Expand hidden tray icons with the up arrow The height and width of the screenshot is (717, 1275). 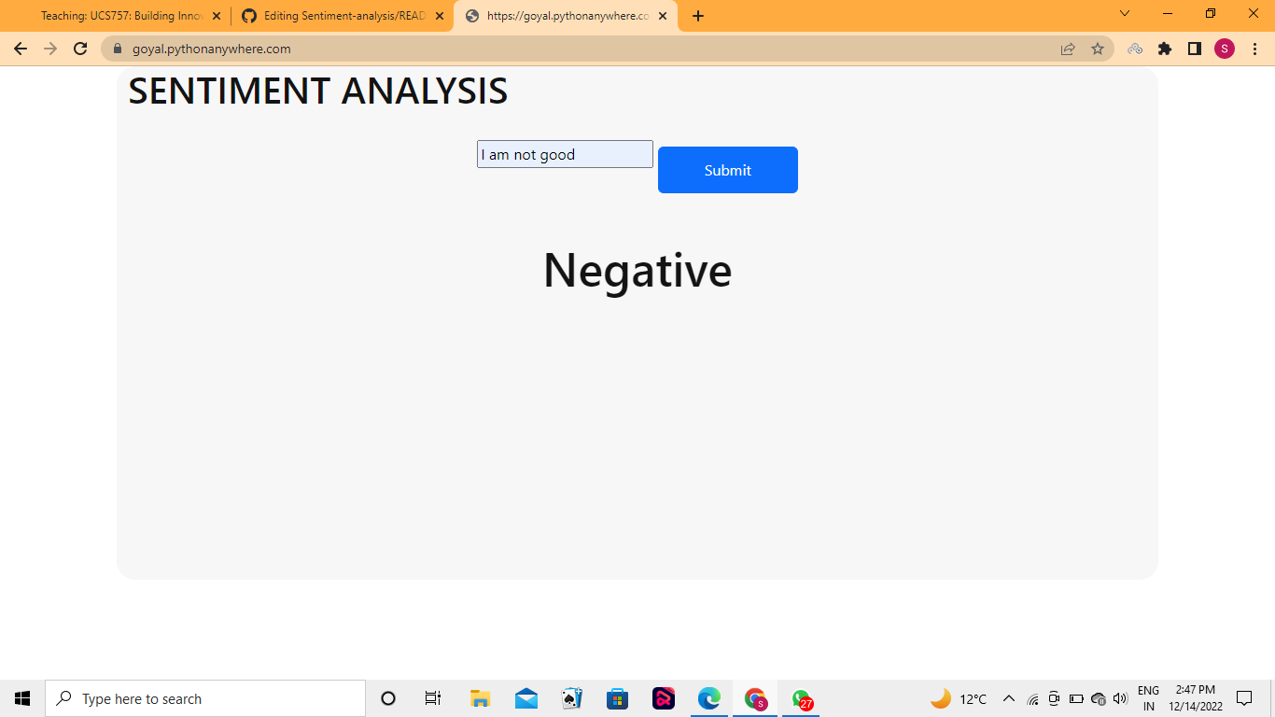[1008, 697]
